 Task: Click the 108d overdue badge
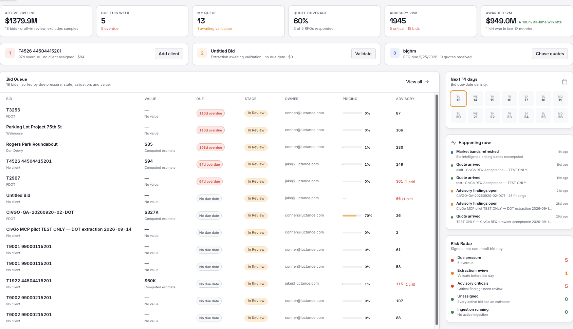210,147
